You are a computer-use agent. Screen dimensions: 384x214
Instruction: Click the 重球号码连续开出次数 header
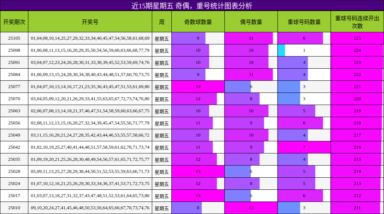click(x=357, y=22)
